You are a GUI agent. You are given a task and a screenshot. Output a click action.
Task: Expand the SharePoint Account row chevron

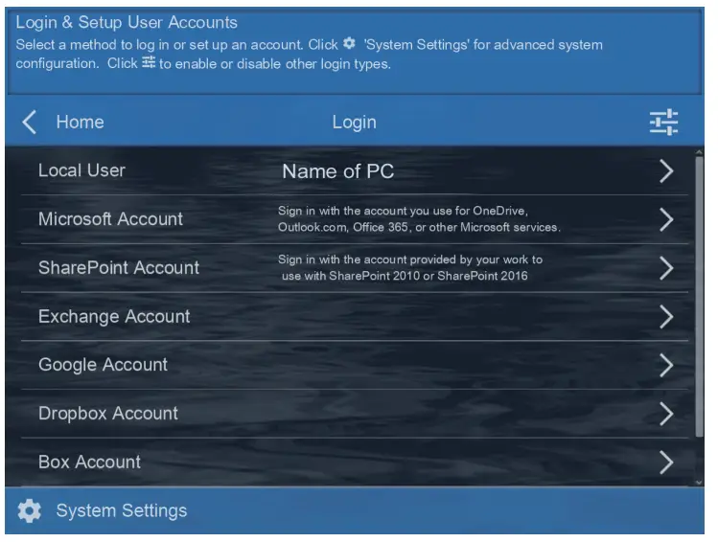(x=666, y=268)
